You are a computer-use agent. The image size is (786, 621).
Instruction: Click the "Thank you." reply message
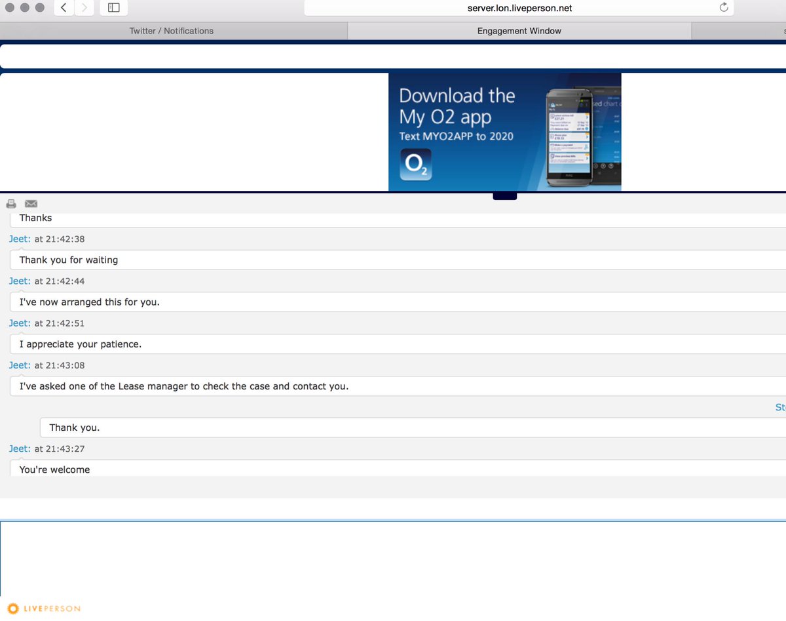coord(75,428)
